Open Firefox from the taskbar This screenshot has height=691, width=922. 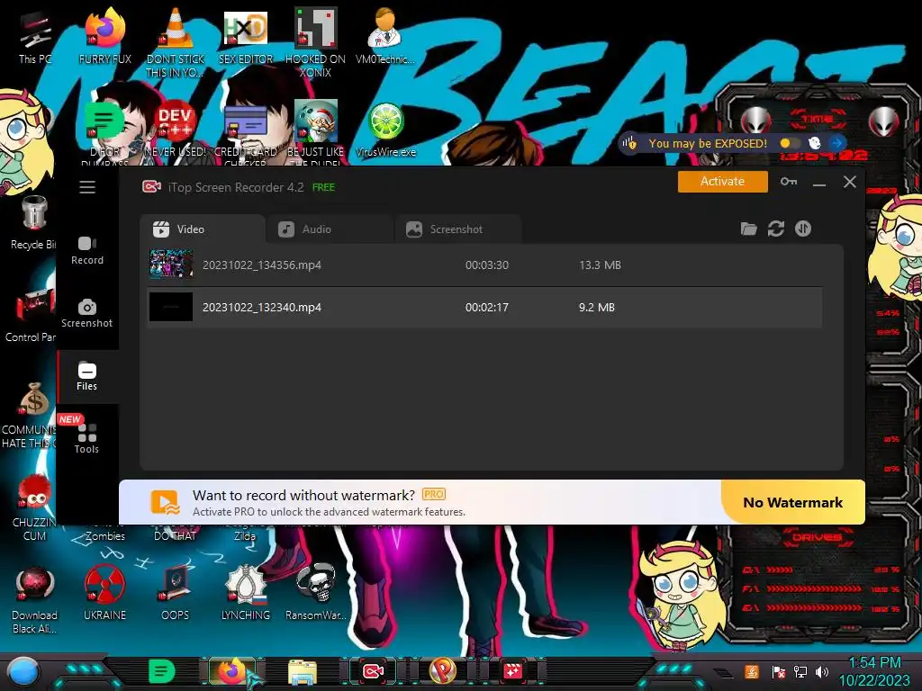pyautogui.click(x=231, y=671)
